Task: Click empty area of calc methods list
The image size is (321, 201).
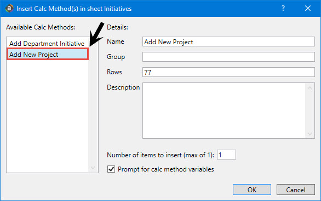Action: (48, 116)
